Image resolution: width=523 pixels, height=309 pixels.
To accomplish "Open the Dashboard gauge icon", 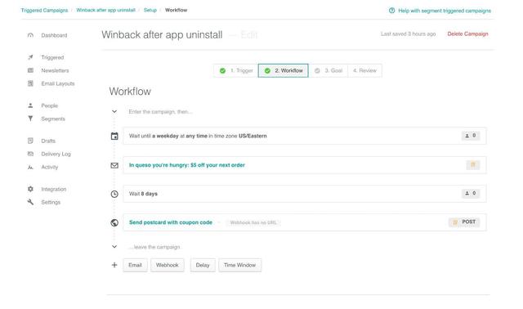I will (30, 35).
